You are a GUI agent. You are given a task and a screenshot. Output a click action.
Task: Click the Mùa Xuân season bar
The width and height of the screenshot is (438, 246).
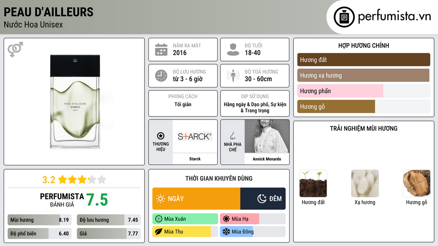pos(185,219)
